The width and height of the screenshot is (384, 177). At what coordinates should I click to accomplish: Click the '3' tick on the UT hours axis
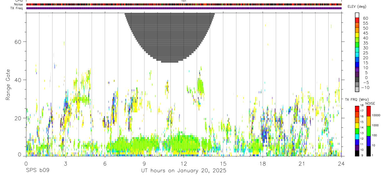click(x=65, y=163)
